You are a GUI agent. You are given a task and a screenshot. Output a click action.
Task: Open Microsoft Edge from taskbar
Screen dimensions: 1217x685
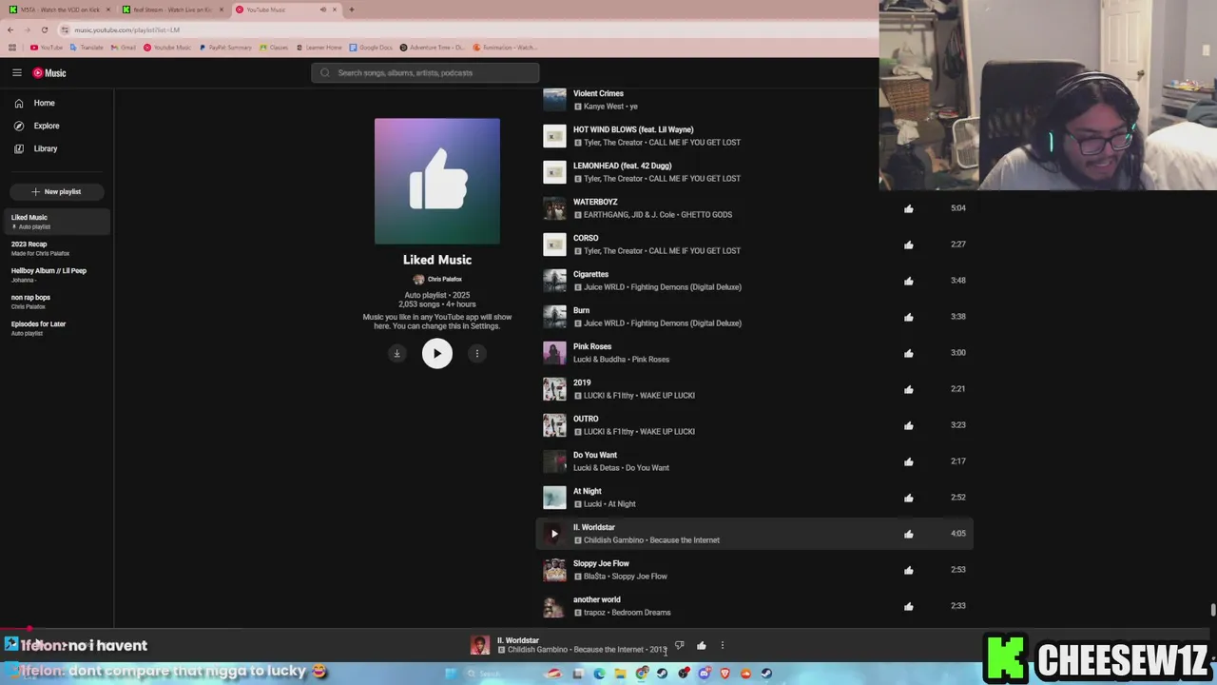click(x=599, y=674)
